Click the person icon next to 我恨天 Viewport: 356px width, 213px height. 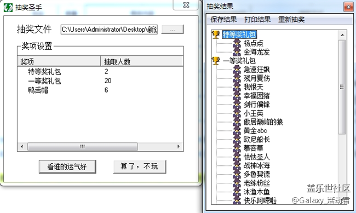(x=237, y=87)
